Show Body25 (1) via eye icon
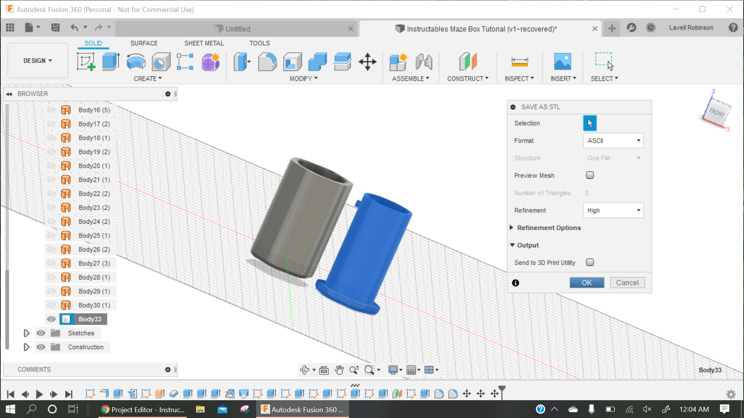The image size is (744, 418). pos(51,236)
